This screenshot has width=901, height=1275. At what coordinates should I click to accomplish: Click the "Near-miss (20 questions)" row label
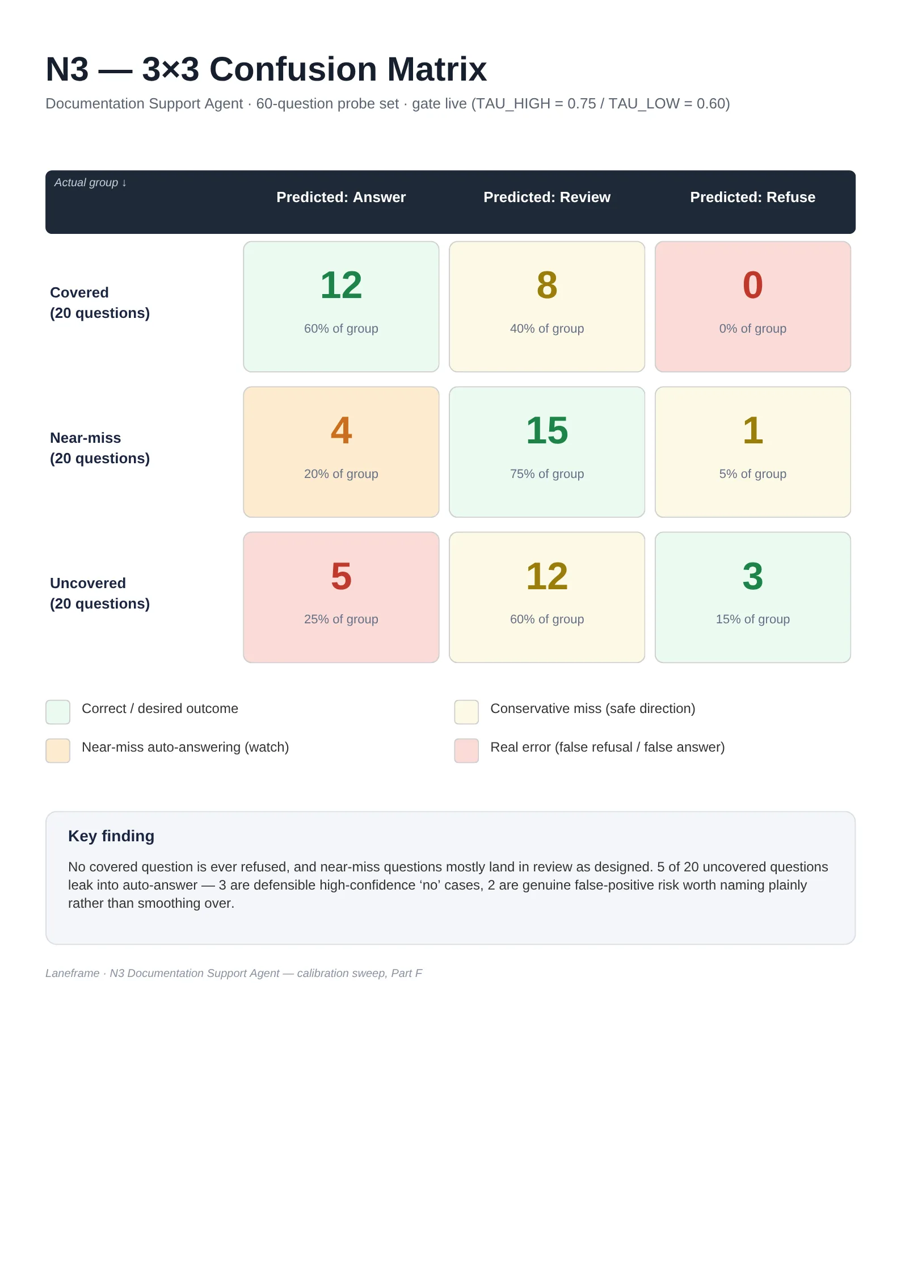point(100,448)
